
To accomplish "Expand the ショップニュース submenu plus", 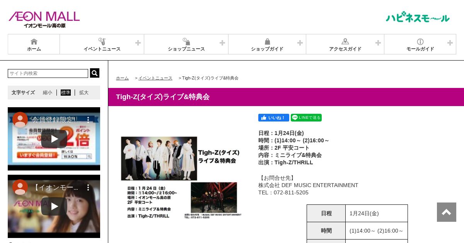I will (222, 43).
